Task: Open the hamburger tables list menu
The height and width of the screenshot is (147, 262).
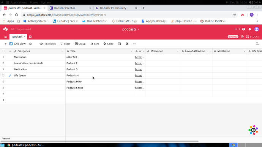Action: point(6,36)
